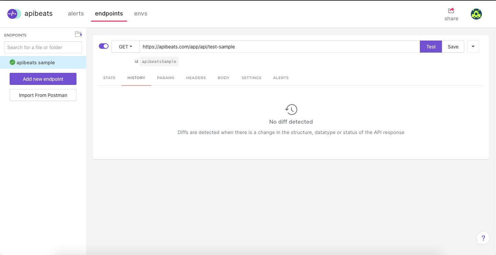Viewport: 496px width, 255px height.
Task: Go to the alerts page
Action: click(x=76, y=14)
